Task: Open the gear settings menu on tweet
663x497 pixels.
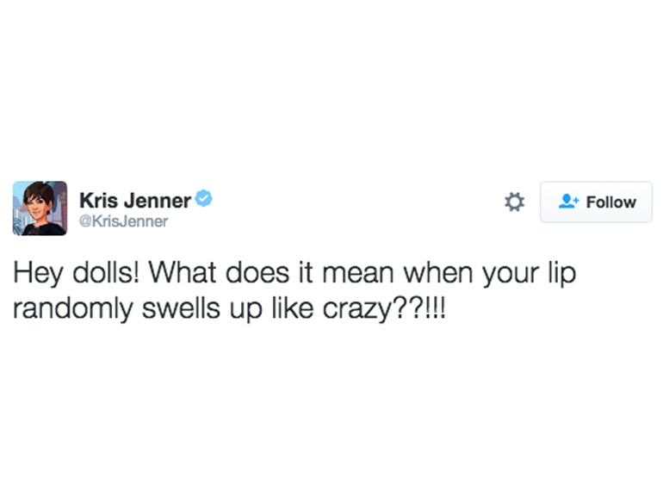Action: (x=514, y=202)
